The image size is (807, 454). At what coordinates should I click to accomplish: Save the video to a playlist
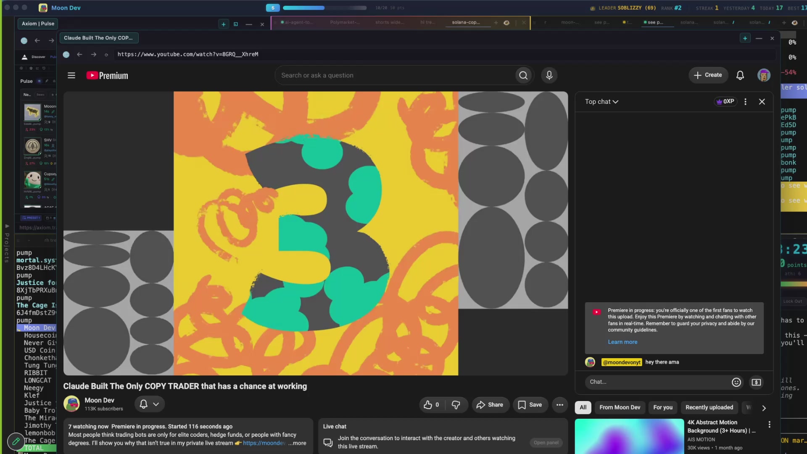point(530,405)
